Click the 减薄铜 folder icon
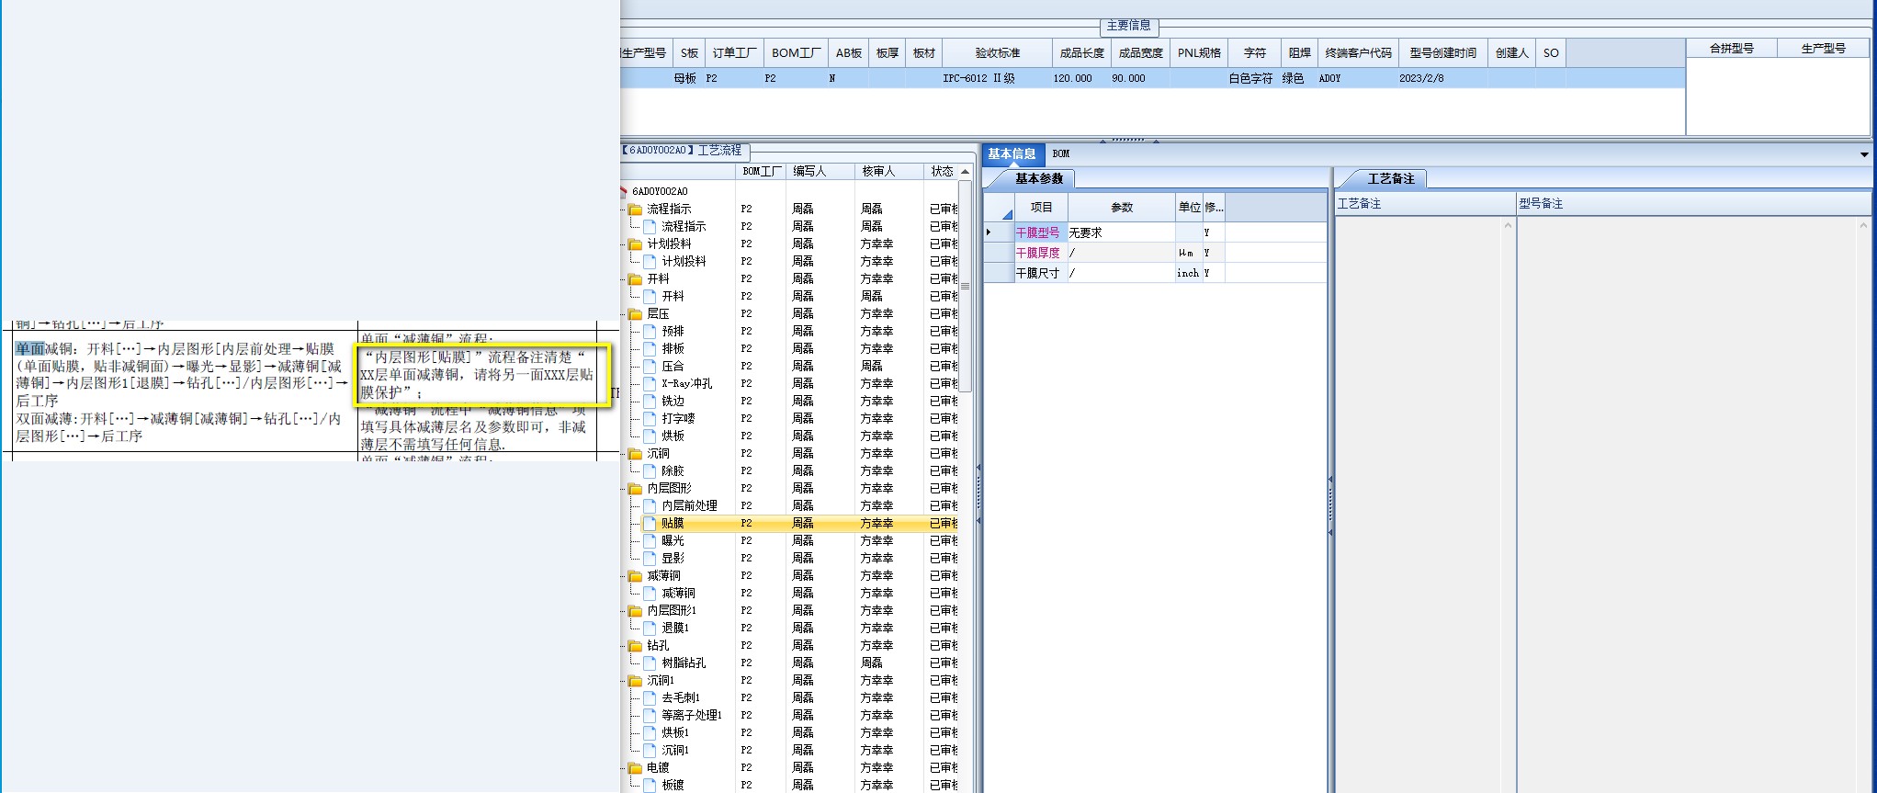 tap(635, 576)
